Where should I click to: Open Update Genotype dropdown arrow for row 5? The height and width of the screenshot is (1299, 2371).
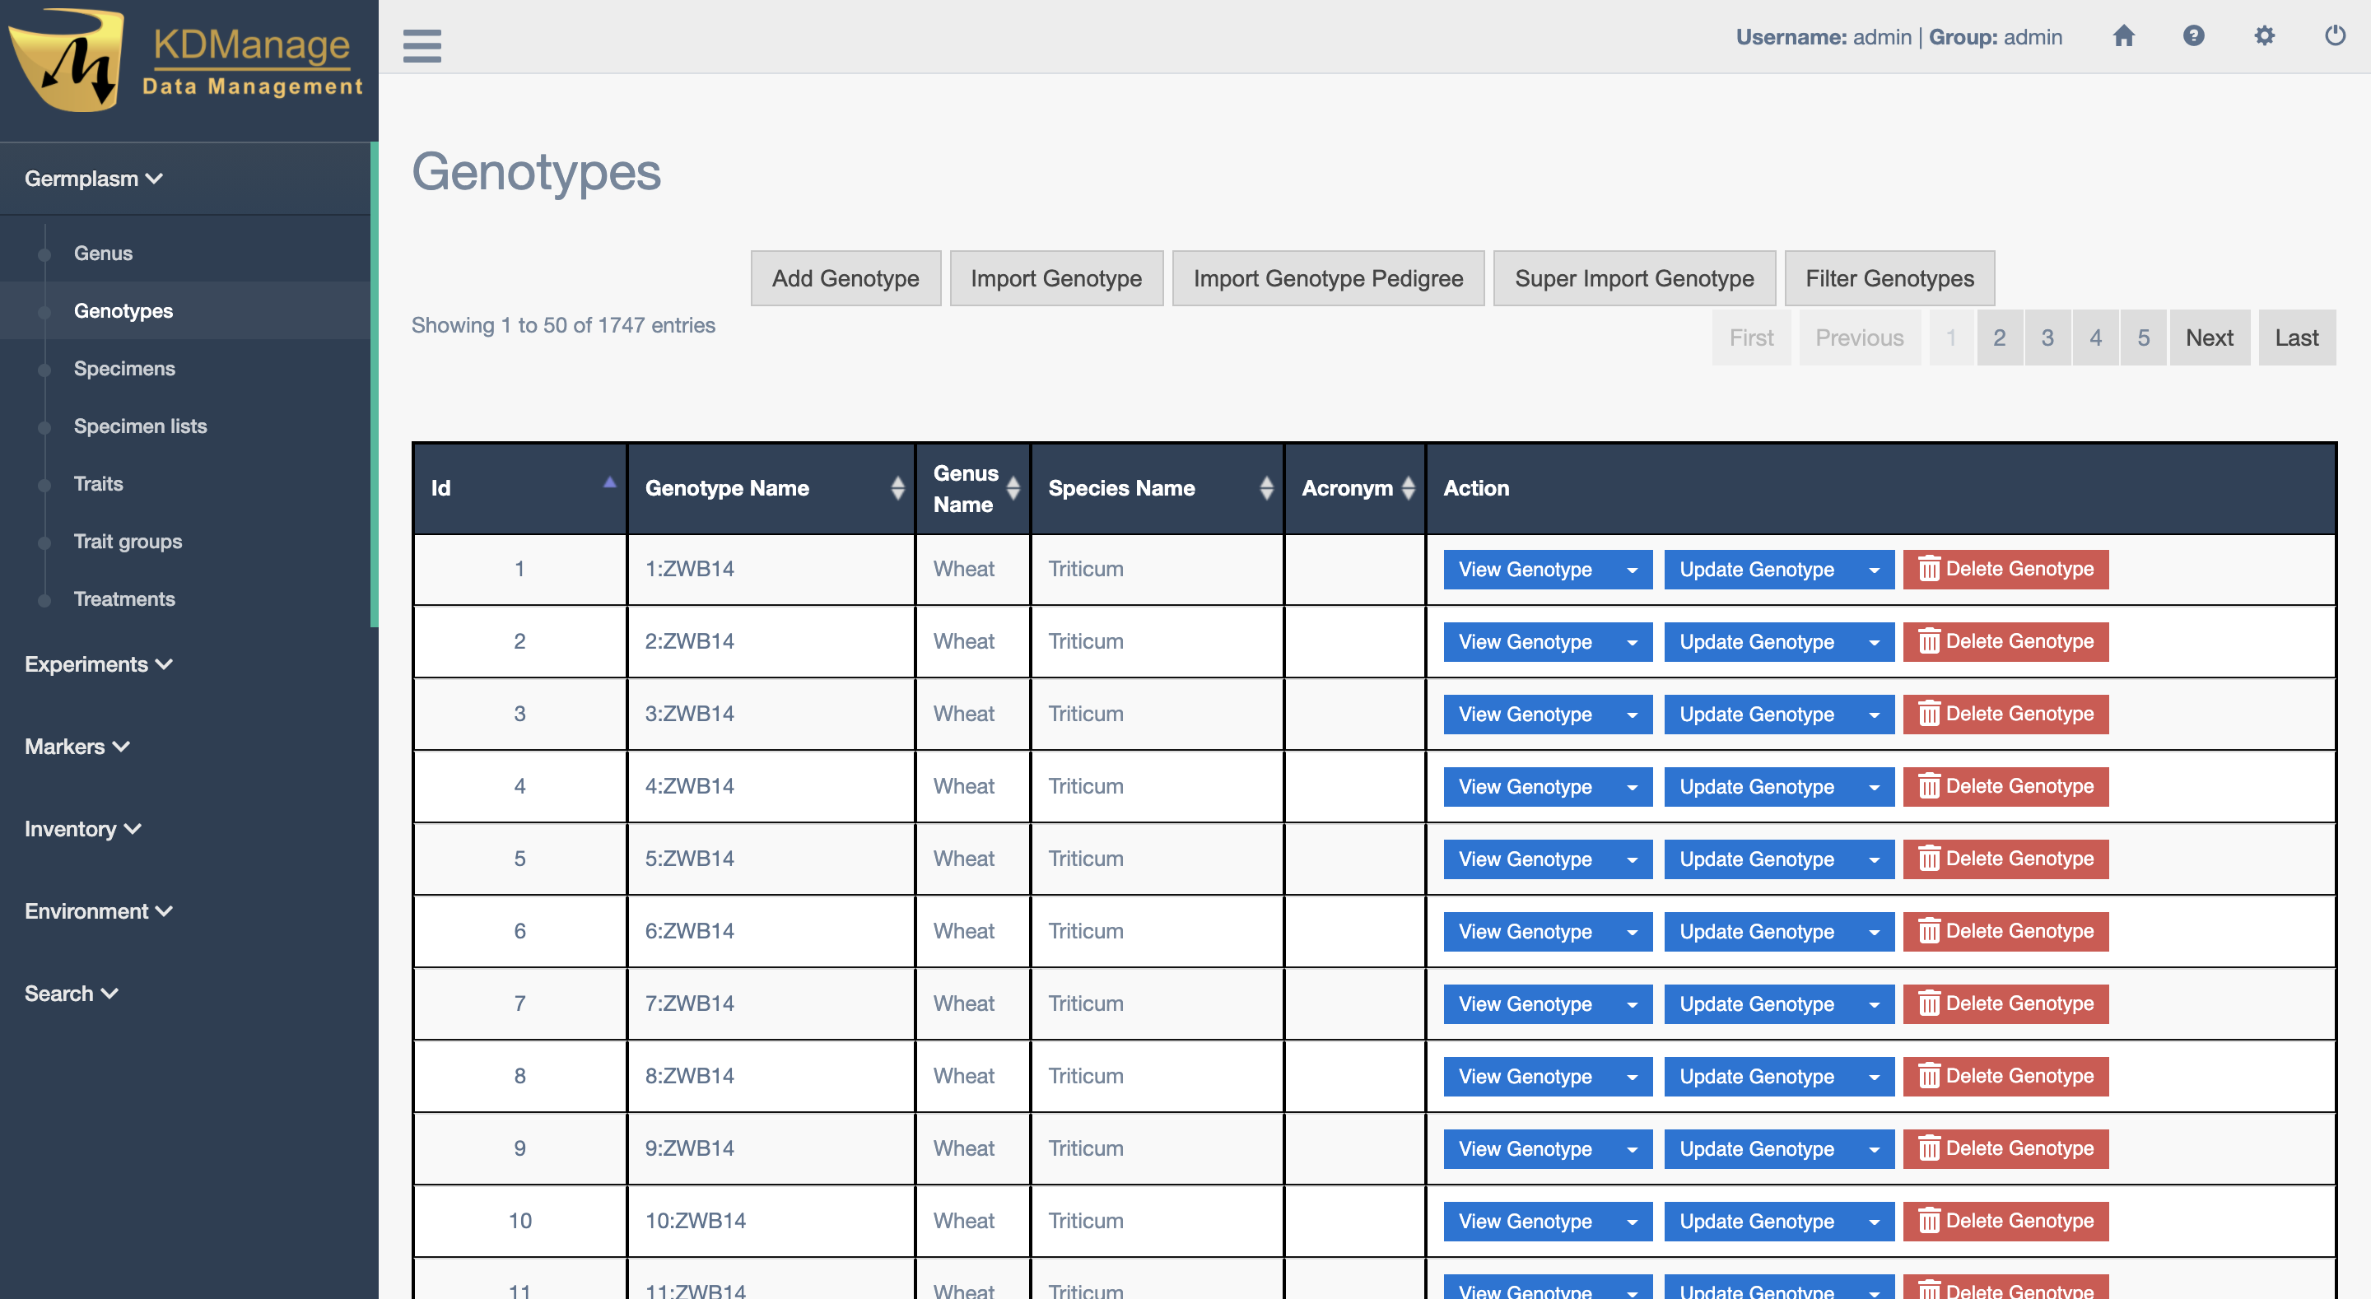1874,859
